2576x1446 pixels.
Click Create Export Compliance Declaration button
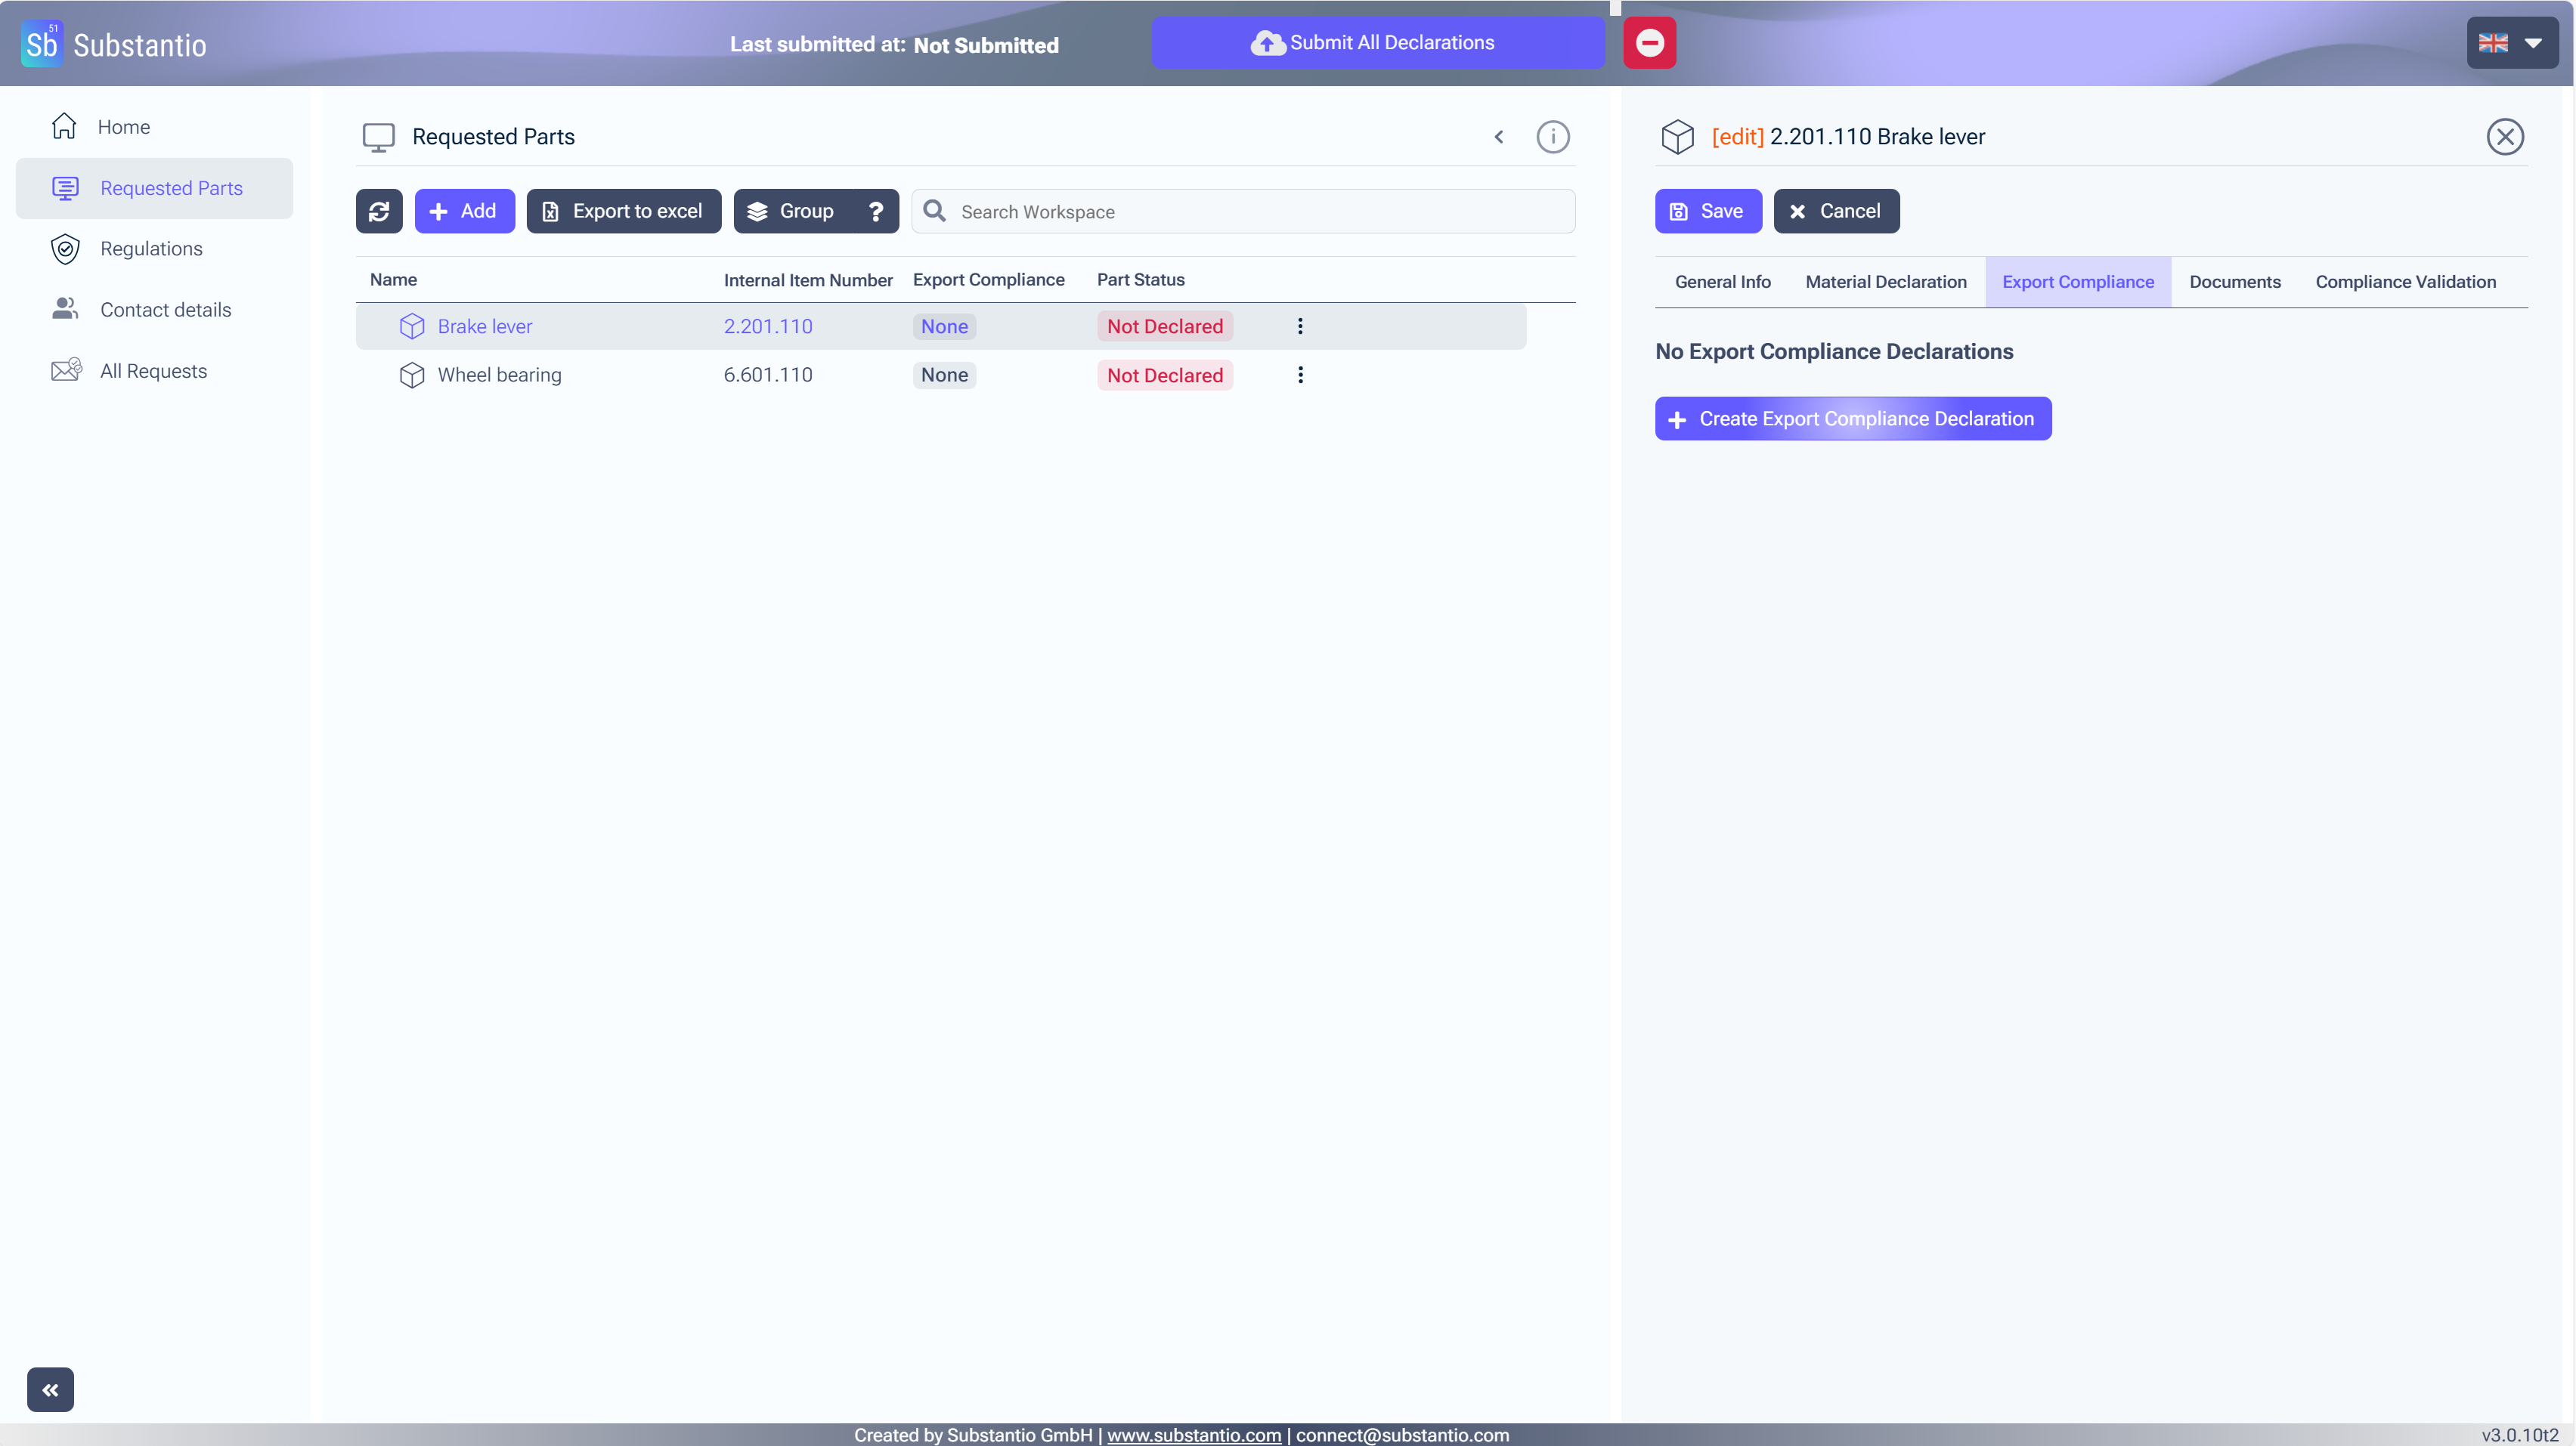[x=1852, y=419]
